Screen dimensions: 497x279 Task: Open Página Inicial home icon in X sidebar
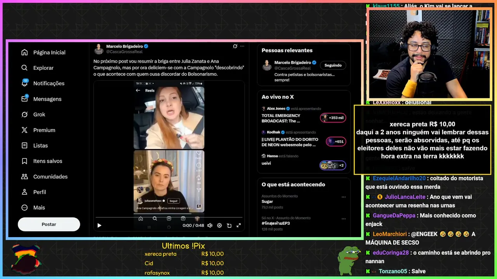(x=24, y=52)
